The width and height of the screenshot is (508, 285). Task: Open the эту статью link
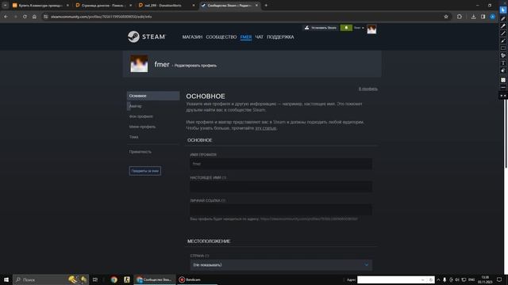tap(266, 128)
